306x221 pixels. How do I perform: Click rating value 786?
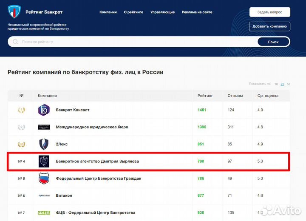[201, 178]
